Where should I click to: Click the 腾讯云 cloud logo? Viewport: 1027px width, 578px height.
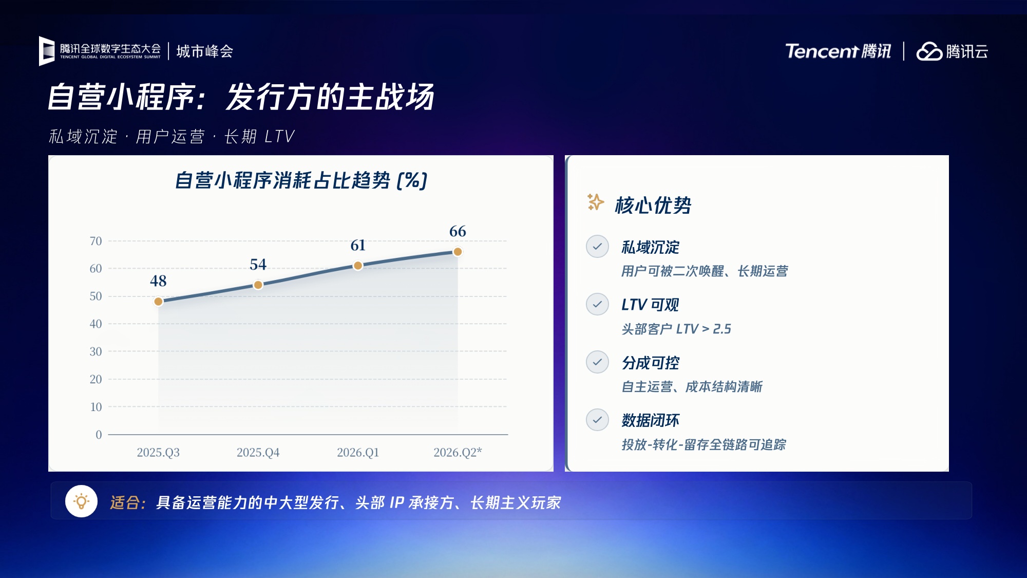coord(952,51)
